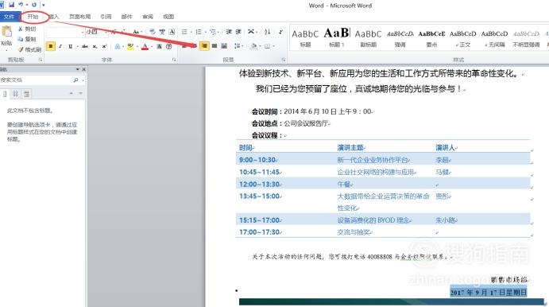Apply the 强调 emphasis style
Viewport: 549px width, 307px height.
(400, 38)
